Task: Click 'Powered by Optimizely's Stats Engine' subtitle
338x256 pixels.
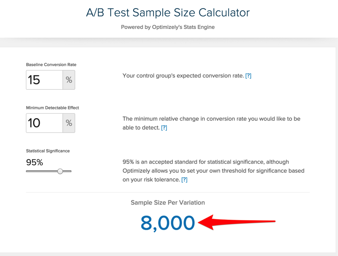Action: pyautogui.click(x=168, y=27)
